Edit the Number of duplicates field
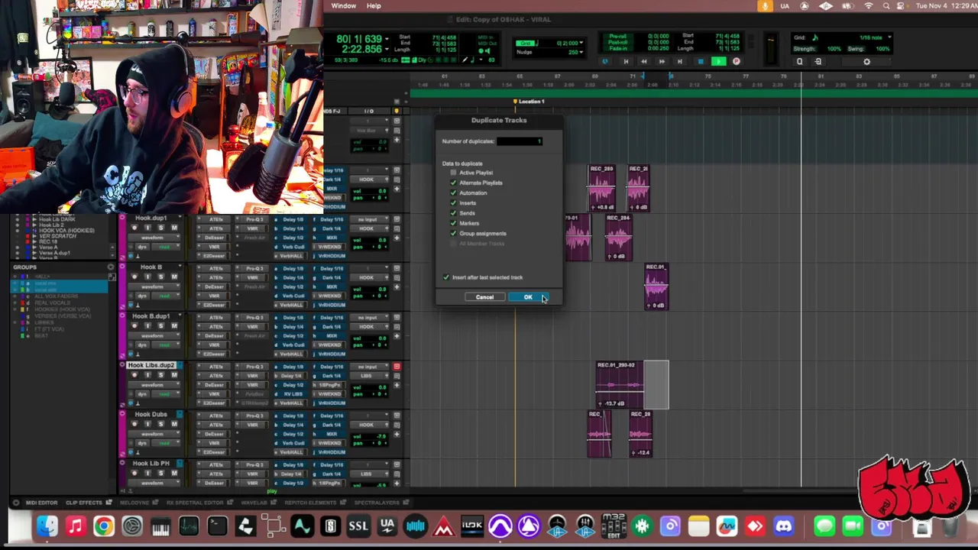978x550 pixels. click(x=520, y=141)
